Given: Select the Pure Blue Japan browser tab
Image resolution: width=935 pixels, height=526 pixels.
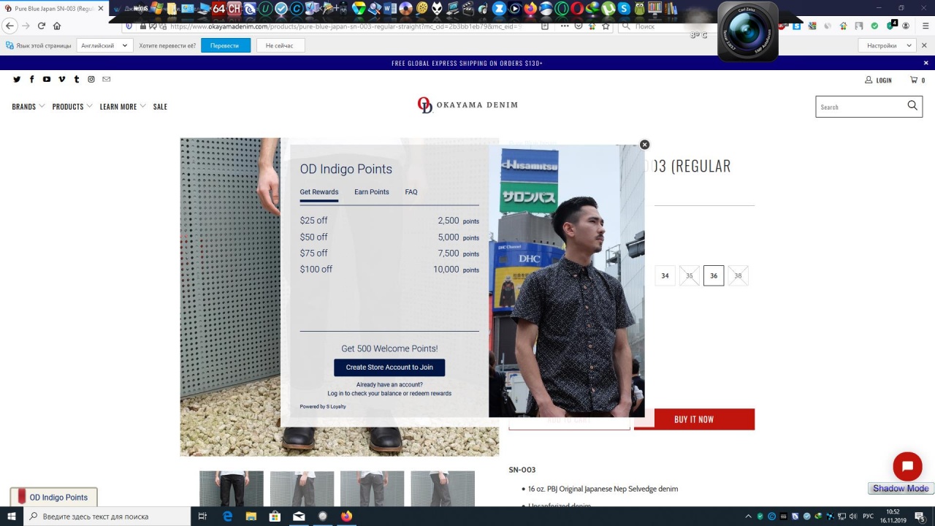Looking at the screenshot, I should (55, 8).
